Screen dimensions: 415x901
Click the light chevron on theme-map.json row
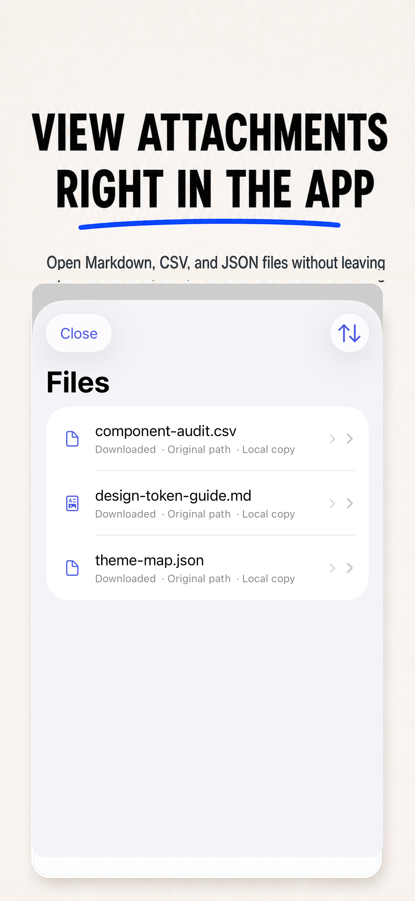(332, 568)
